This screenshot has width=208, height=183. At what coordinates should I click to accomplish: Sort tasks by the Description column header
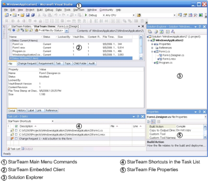tap(64, 126)
